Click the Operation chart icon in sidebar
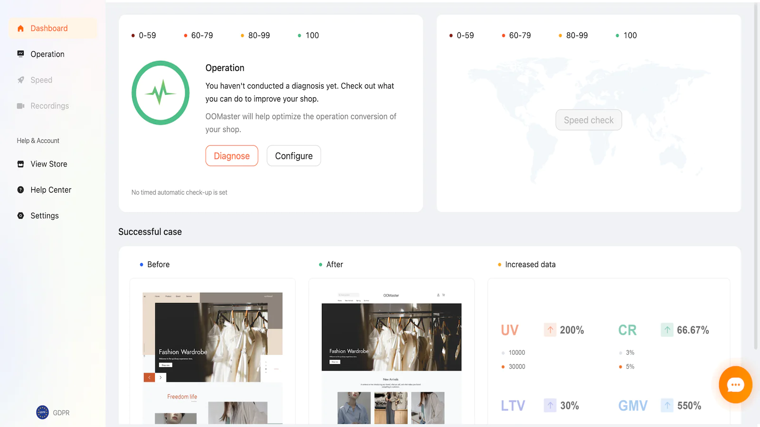The image size is (760, 427). (x=20, y=54)
